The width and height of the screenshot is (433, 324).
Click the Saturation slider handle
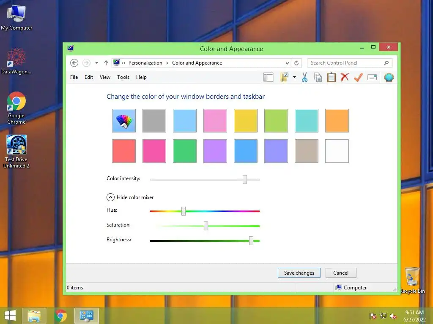point(206,226)
